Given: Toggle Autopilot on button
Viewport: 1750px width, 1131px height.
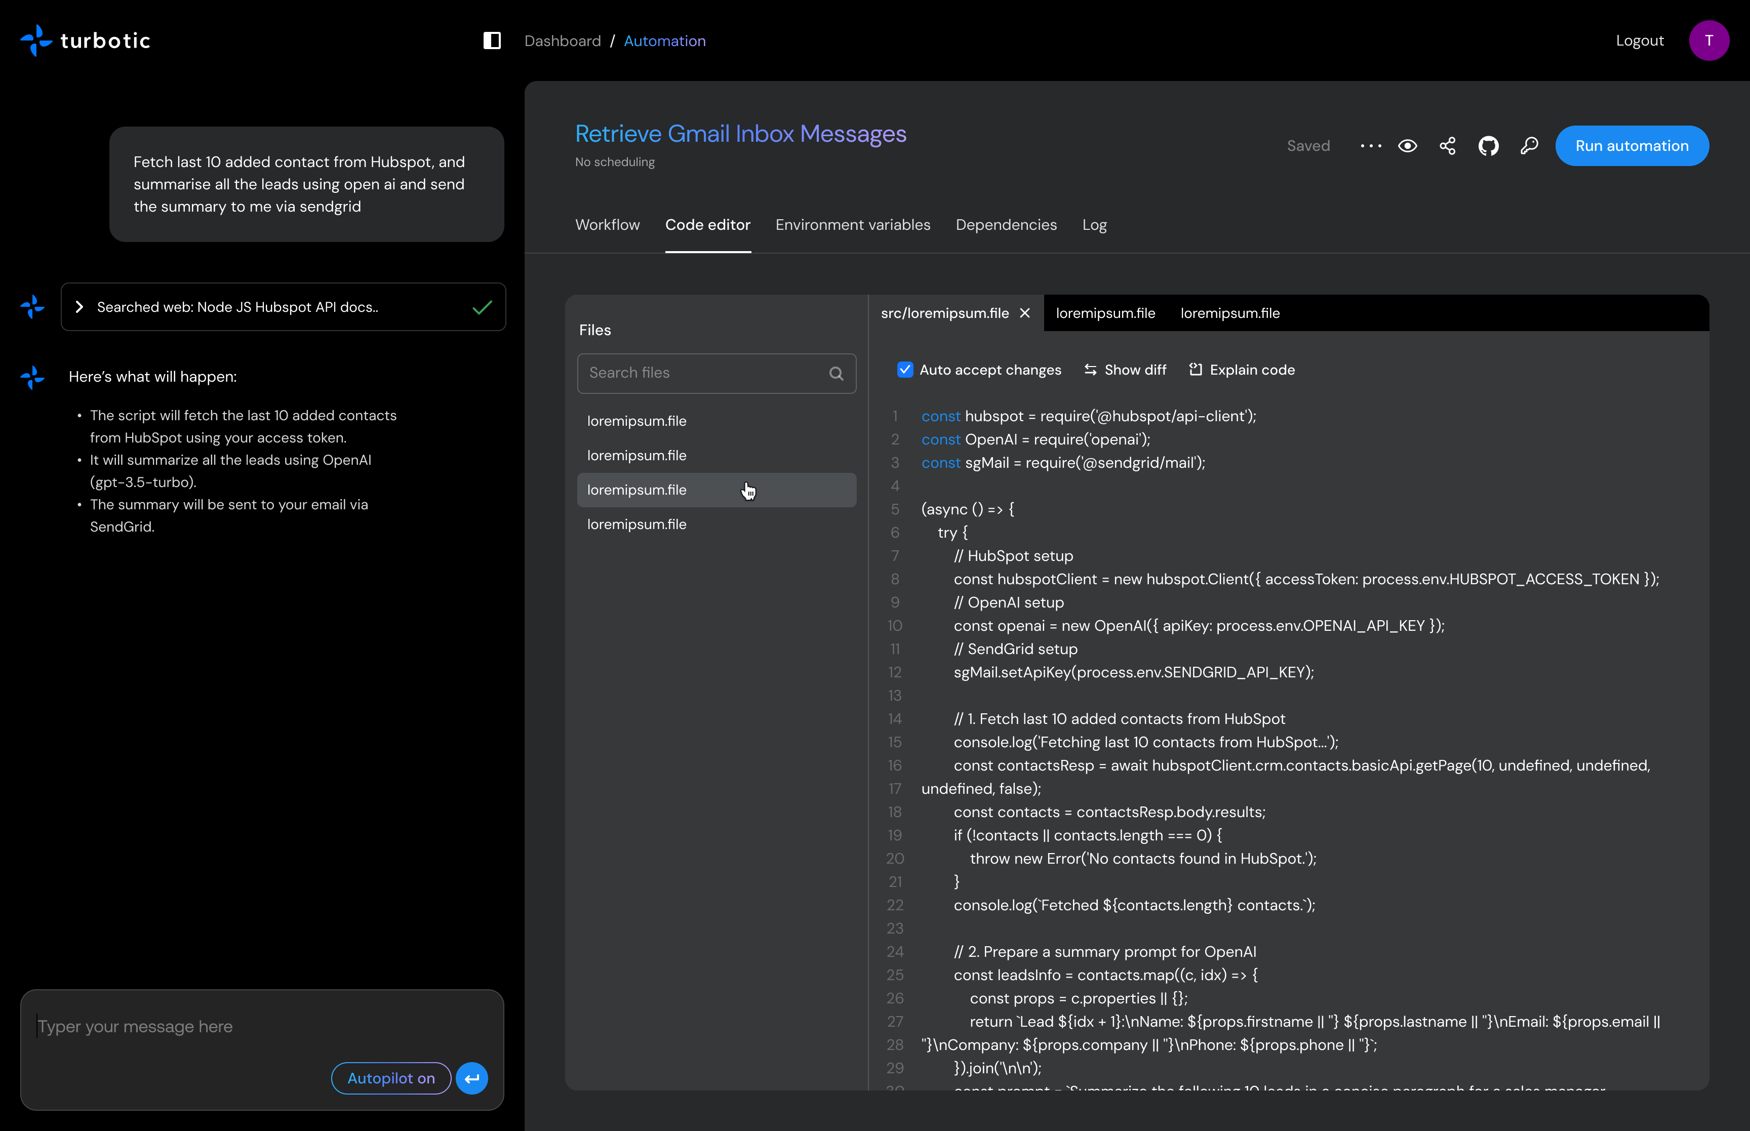Looking at the screenshot, I should pos(391,1077).
